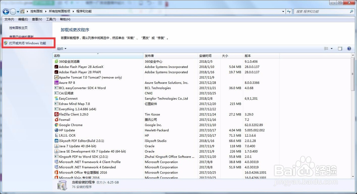The height and width of the screenshot is (194, 357).
Task: Open the 帮助(H) menu
Action: 65,19
